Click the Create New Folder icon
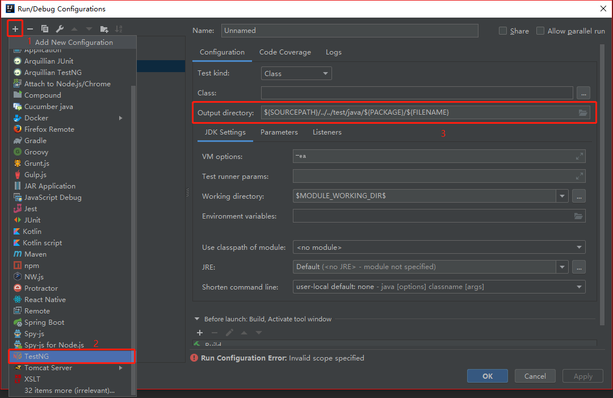The height and width of the screenshot is (398, 613). (104, 29)
